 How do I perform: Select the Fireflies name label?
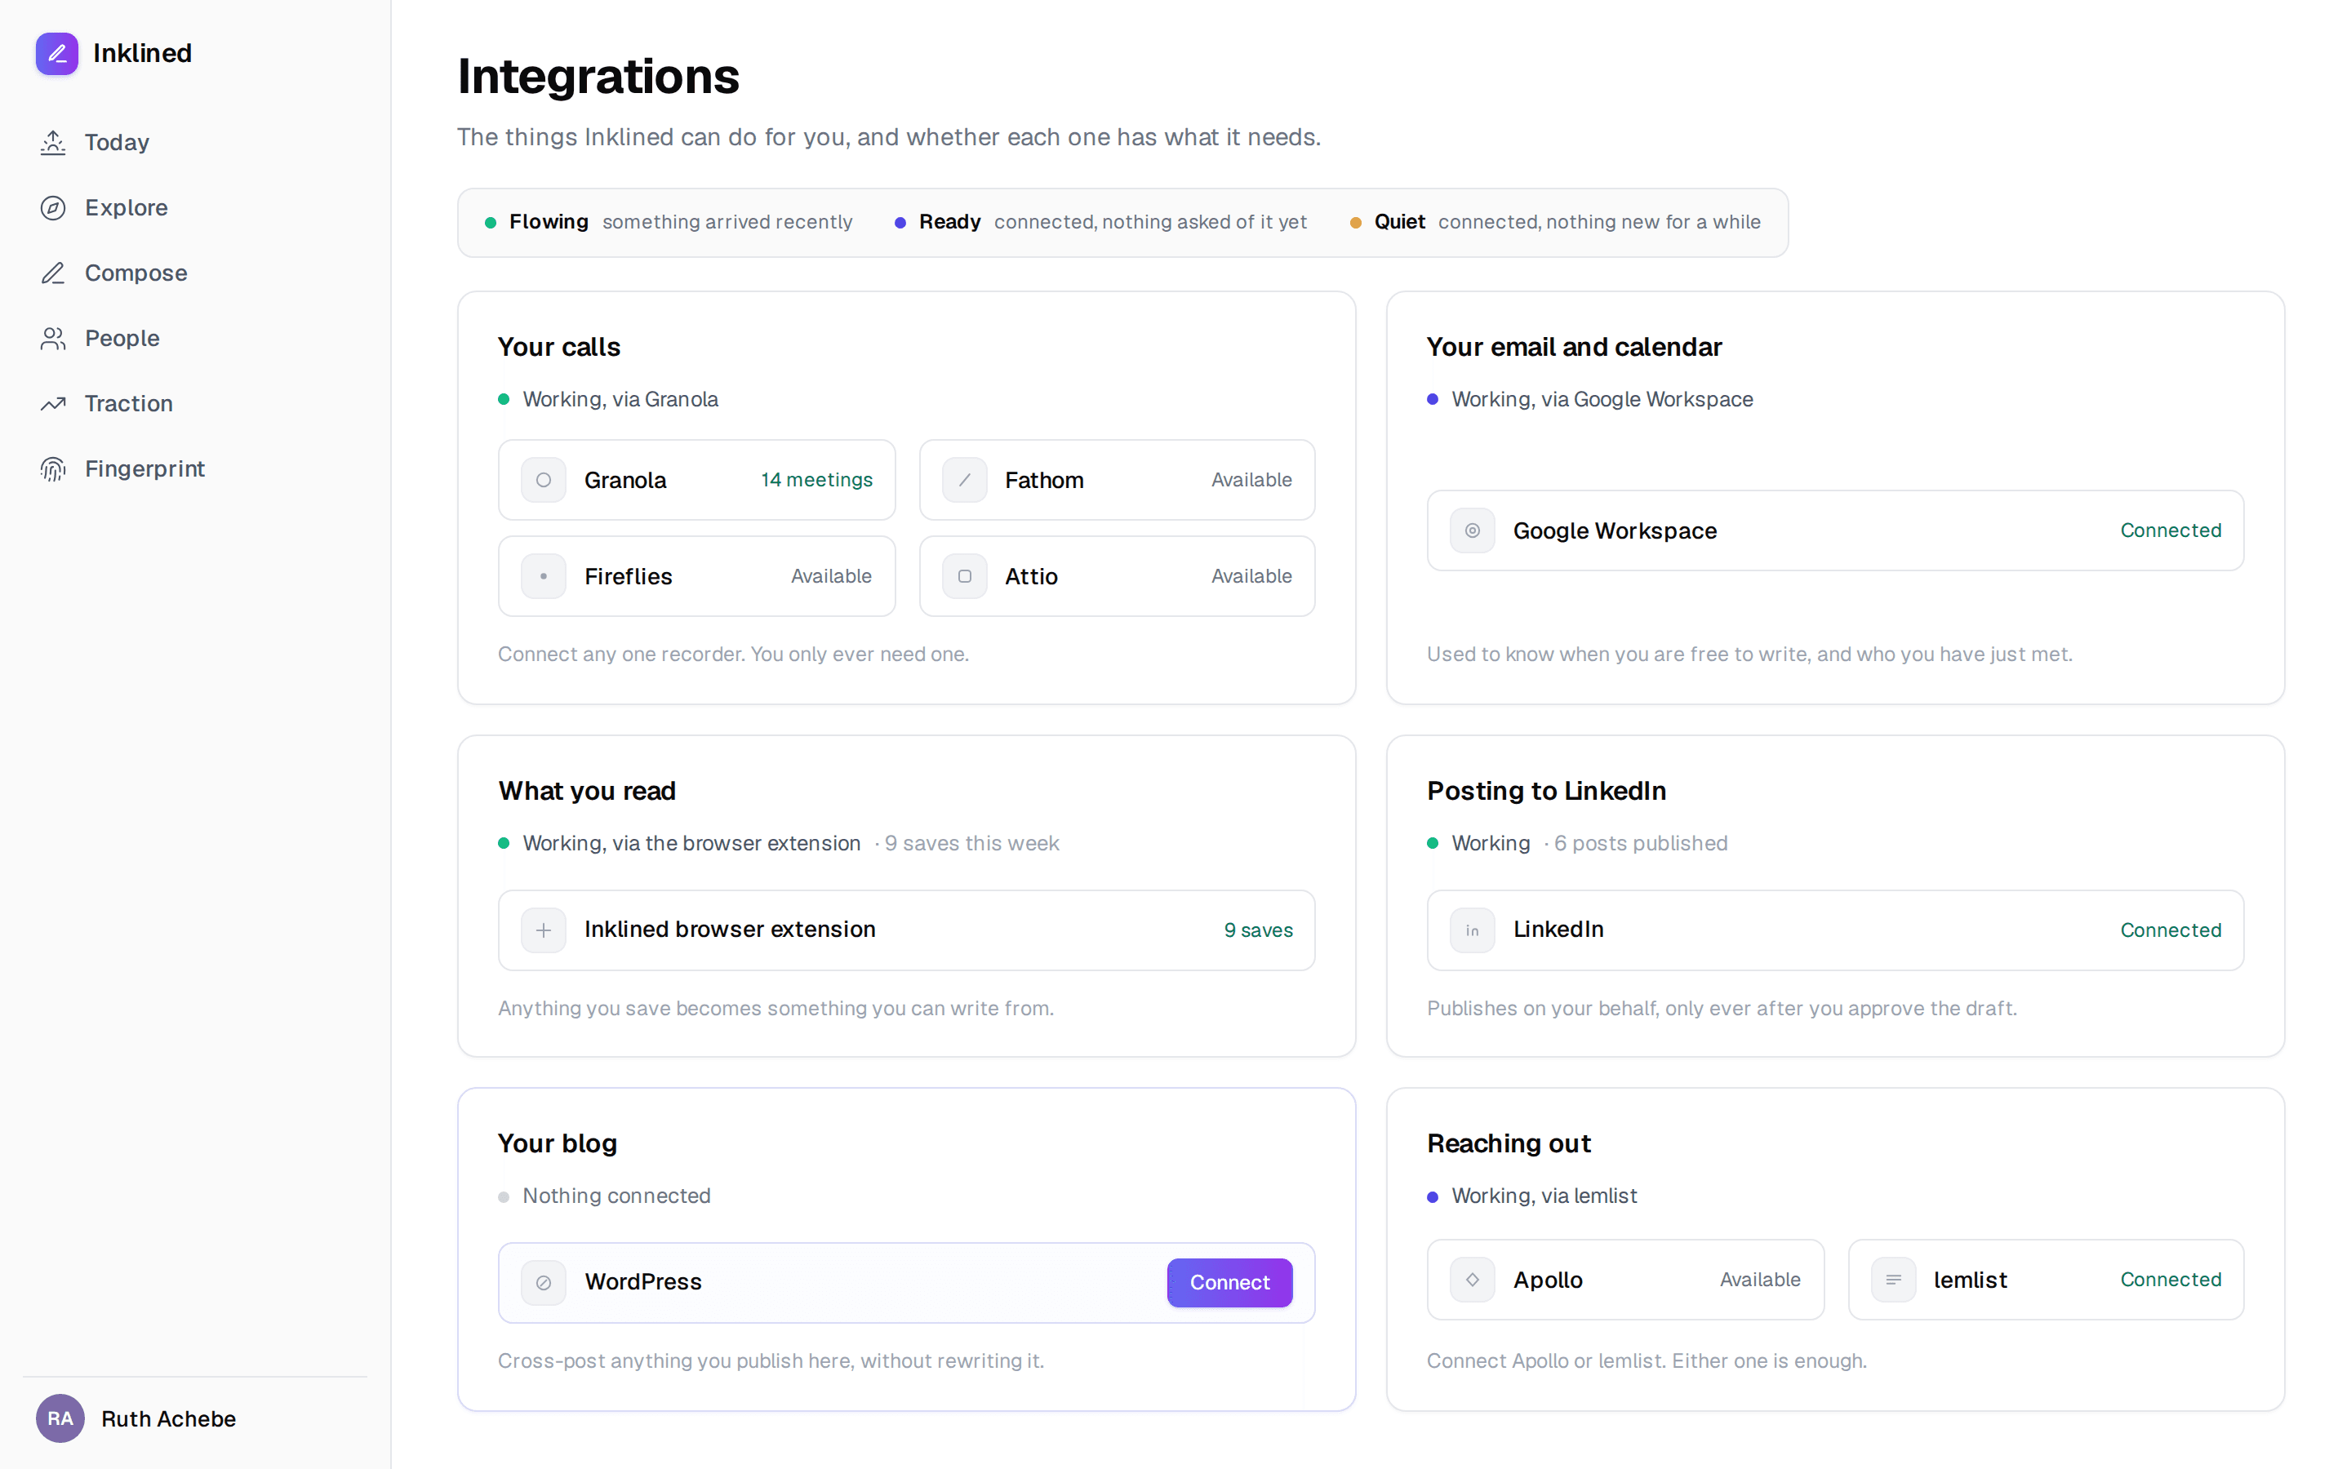click(628, 576)
